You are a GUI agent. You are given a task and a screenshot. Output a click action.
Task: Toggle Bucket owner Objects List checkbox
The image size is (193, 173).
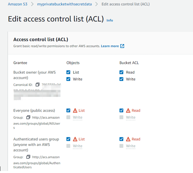68,72
